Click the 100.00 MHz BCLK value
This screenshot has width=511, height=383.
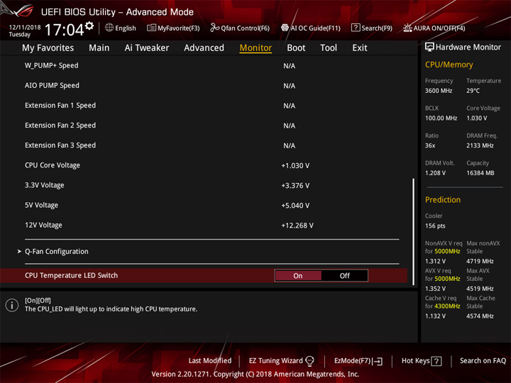pos(441,118)
